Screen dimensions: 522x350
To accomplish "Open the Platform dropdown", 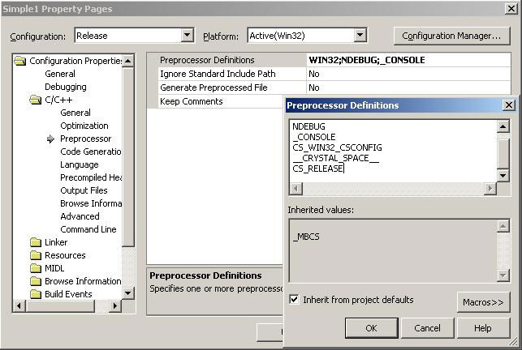I will (x=360, y=36).
